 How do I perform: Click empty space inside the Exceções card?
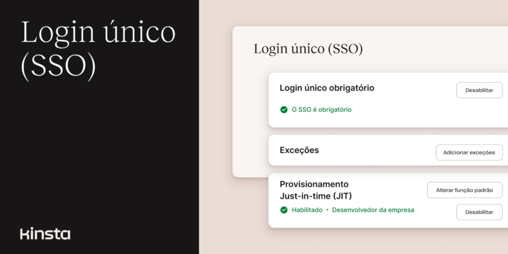coord(375,151)
